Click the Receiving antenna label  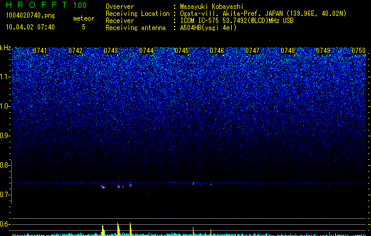[136, 28]
